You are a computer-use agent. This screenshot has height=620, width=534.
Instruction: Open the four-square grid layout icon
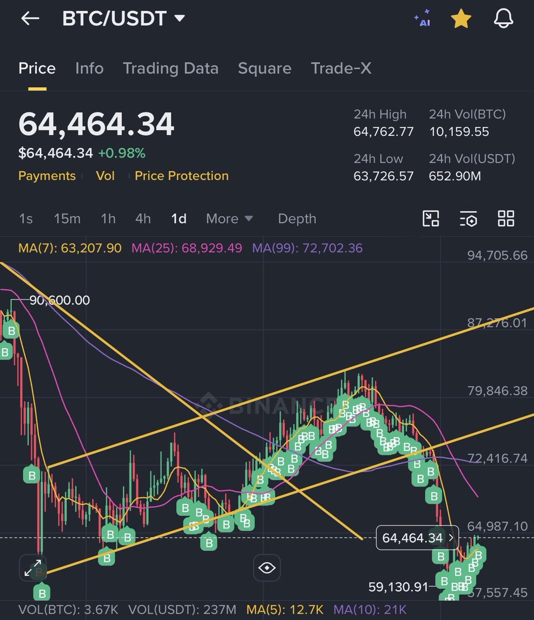pos(506,219)
